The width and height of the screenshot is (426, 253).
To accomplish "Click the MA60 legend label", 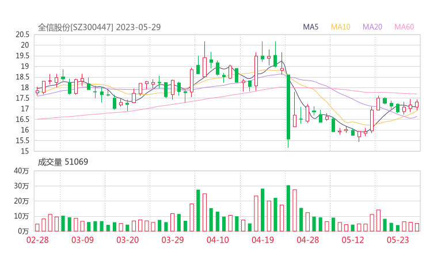I will [404, 27].
